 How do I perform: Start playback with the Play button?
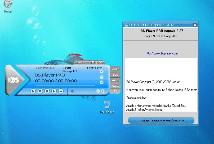(33, 91)
